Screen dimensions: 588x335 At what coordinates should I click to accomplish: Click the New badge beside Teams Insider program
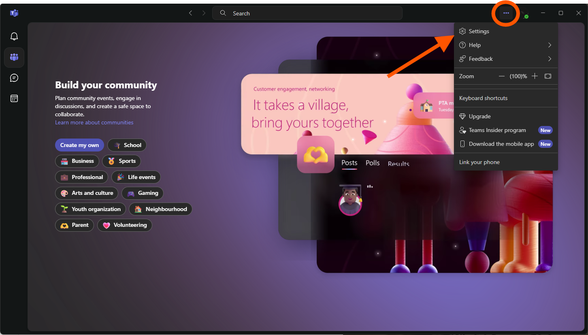545,130
